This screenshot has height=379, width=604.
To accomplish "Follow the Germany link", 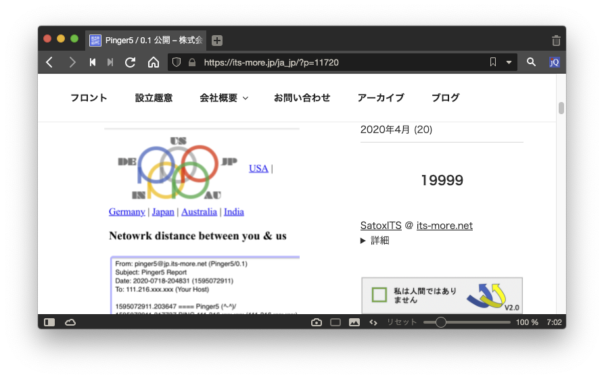I will [x=126, y=211].
